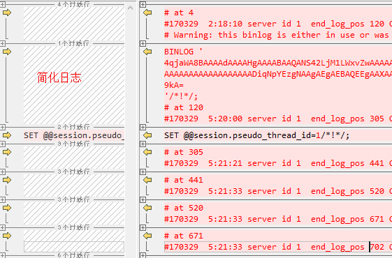The height and width of the screenshot is (258, 392).
Task: Click left-pane copy-right arrow beside truncated SET @@session.pseudo_
Action: tap(7, 135)
